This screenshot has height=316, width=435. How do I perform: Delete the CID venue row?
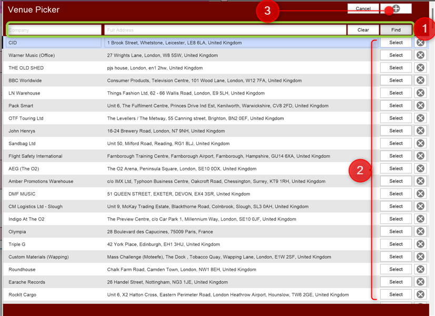(420, 43)
